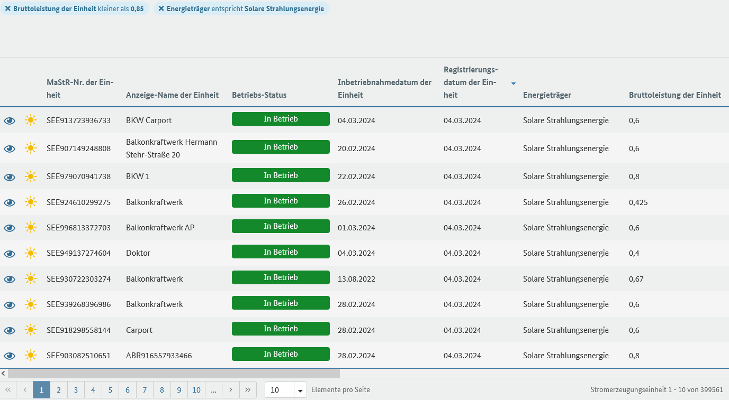Screen dimensions: 729x400
Task: Sort by Energieträger column header
Action: click(547, 95)
